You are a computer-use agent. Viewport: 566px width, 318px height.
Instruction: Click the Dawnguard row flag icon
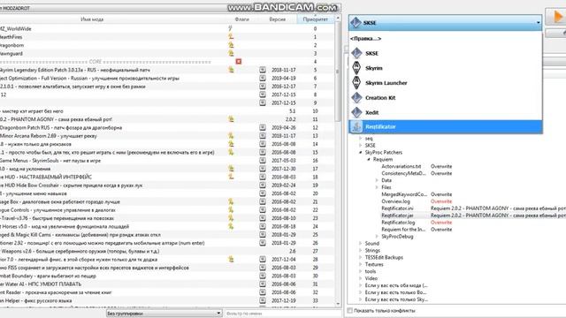231,53
